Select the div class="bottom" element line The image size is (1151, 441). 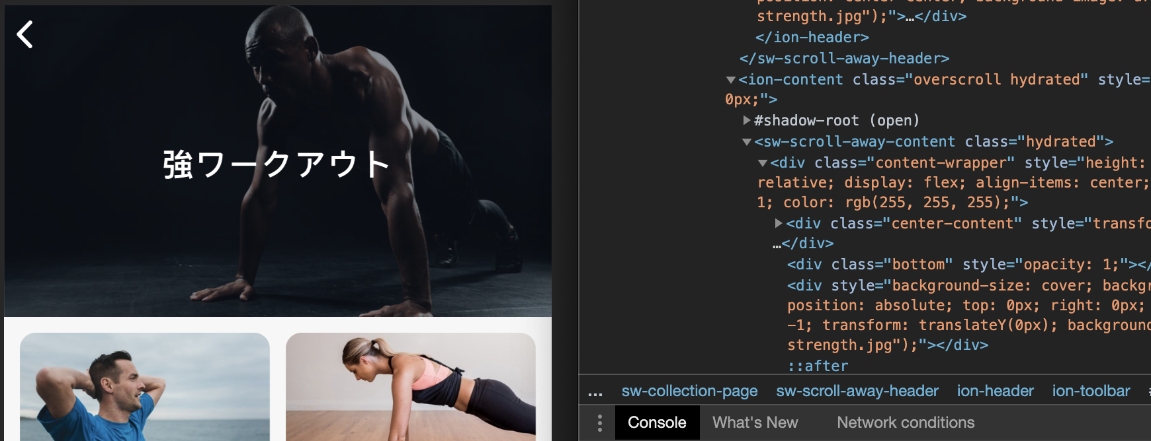968,264
